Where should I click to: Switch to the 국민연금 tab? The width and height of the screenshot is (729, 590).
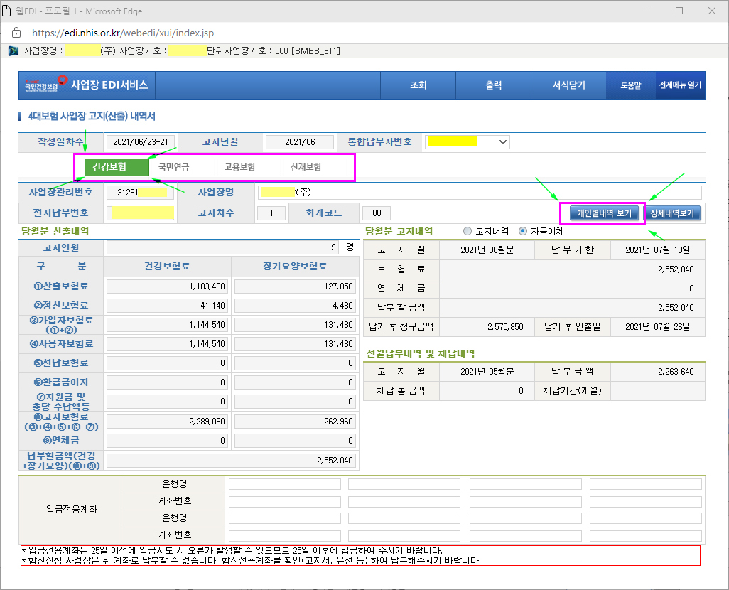pyautogui.click(x=183, y=168)
